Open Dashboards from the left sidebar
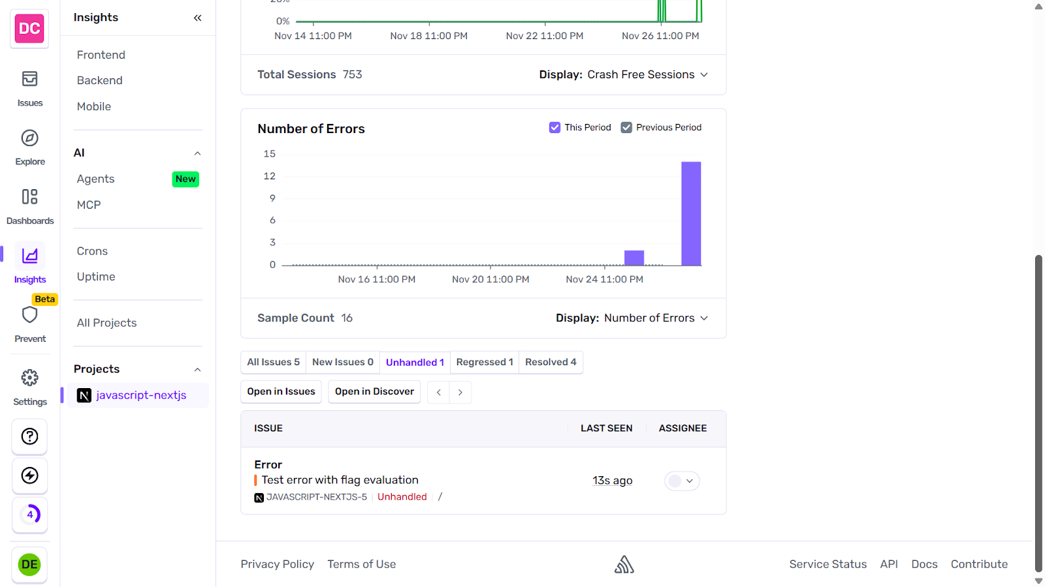Image resolution: width=1045 pixels, height=587 pixels. pyautogui.click(x=29, y=203)
